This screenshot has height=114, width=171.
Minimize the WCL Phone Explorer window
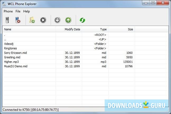[146, 3]
